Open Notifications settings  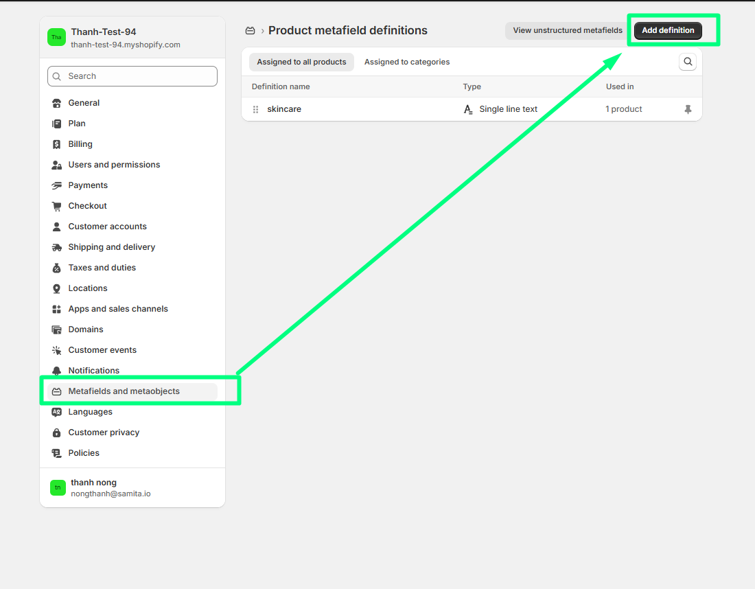93,371
